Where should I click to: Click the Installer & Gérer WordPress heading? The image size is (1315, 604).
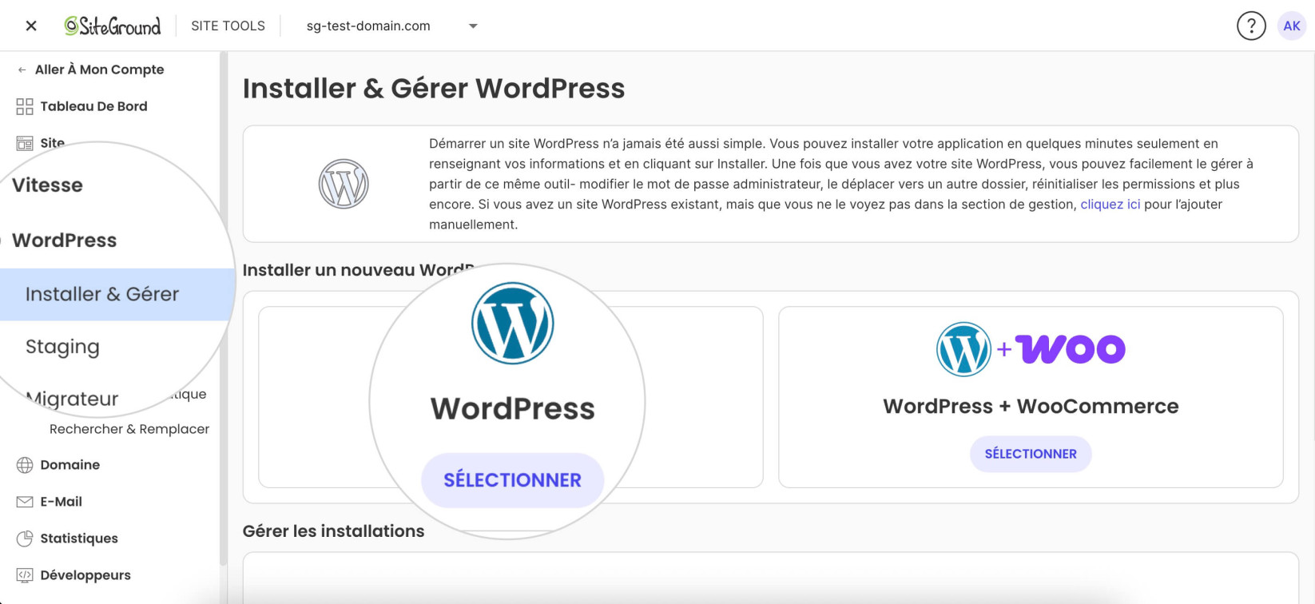[x=434, y=89]
